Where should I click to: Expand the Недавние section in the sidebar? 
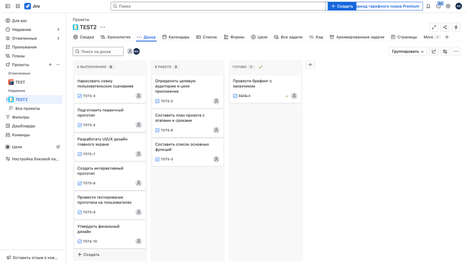click(x=58, y=30)
